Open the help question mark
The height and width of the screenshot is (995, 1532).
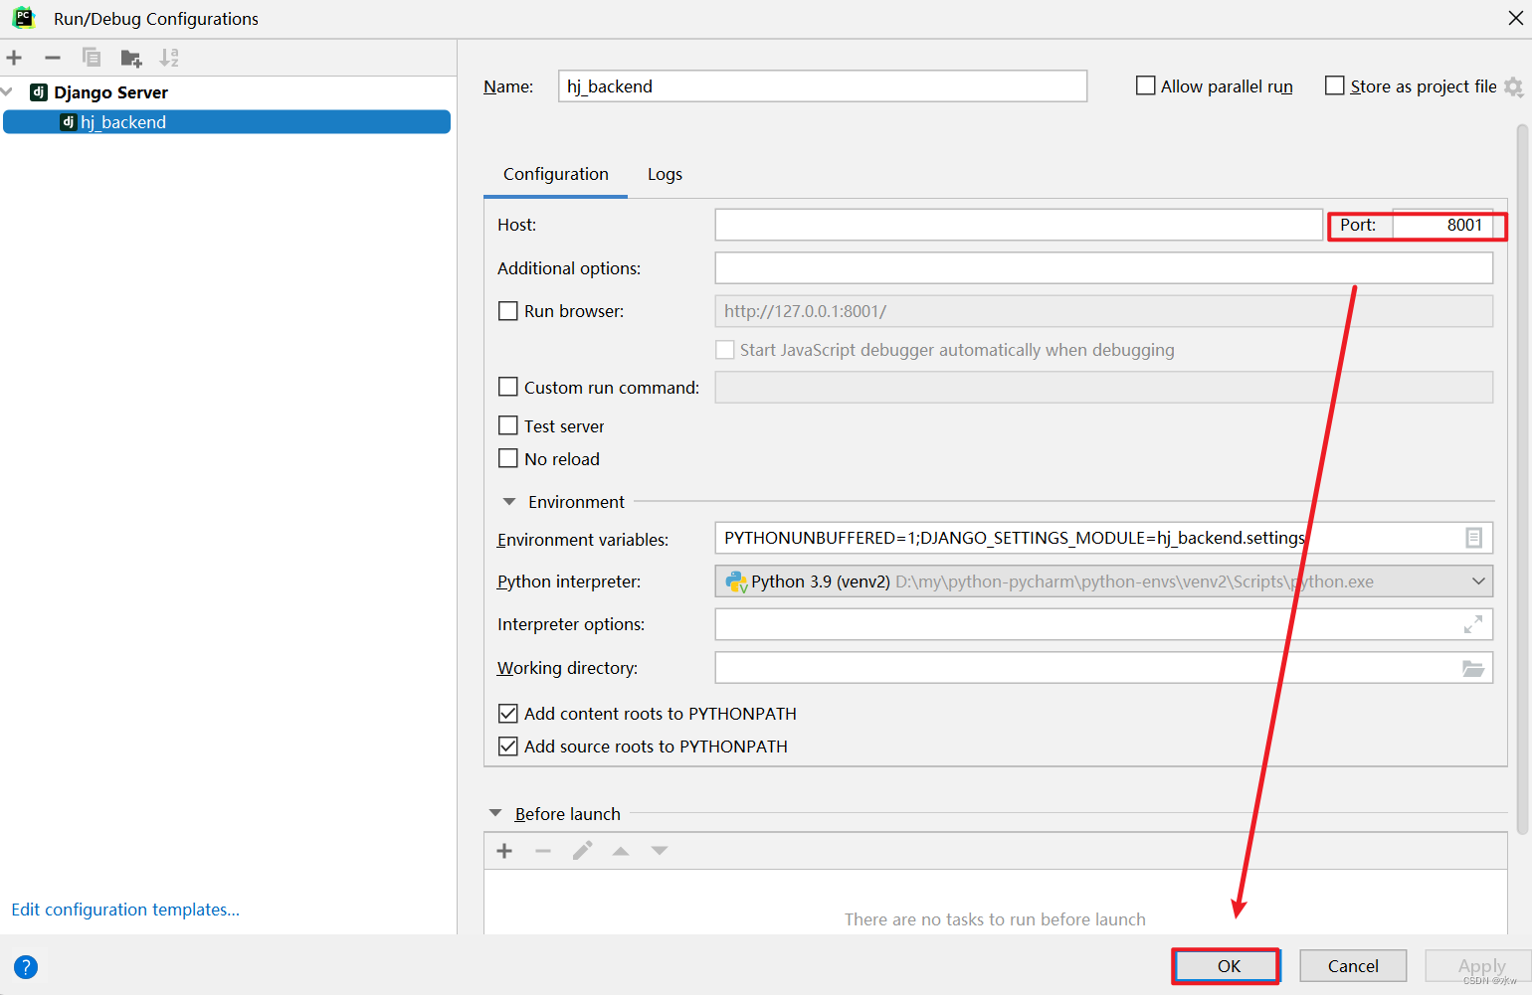click(x=26, y=966)
